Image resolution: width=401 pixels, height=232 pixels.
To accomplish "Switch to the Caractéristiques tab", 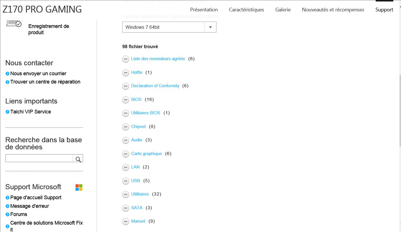I will 247,10.
